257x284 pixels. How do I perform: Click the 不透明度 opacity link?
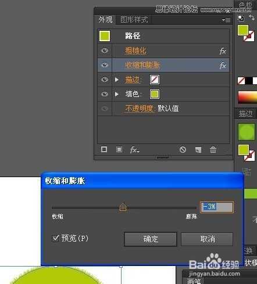(x=139, y=109)
